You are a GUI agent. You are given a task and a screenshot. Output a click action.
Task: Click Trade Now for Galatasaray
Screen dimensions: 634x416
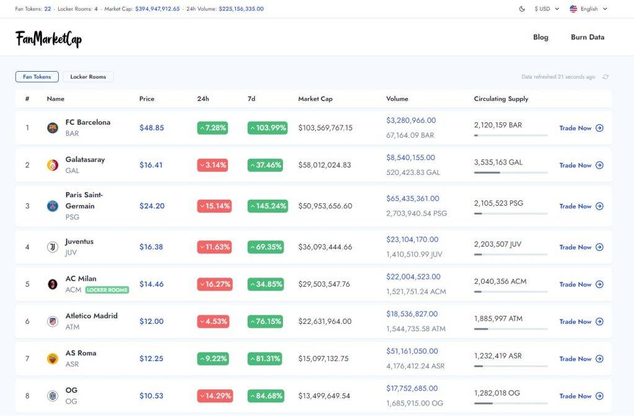point(581,165)
